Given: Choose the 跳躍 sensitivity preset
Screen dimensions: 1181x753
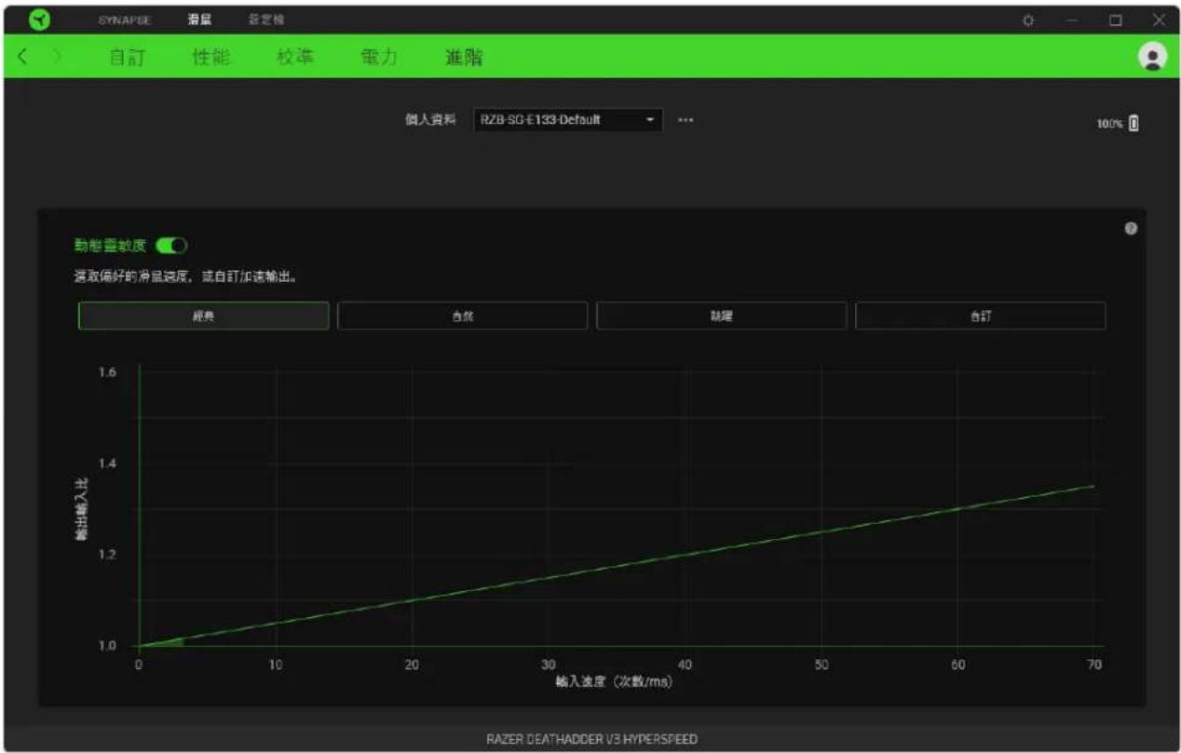Looking at the screenshot, I should [x=721, y=316].
